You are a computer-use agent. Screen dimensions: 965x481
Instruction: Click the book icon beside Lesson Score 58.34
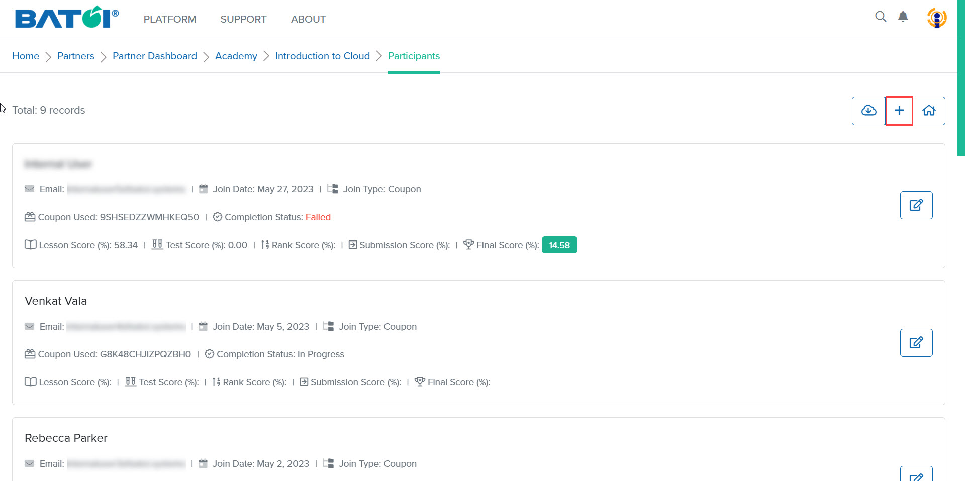tap(31, 245)
